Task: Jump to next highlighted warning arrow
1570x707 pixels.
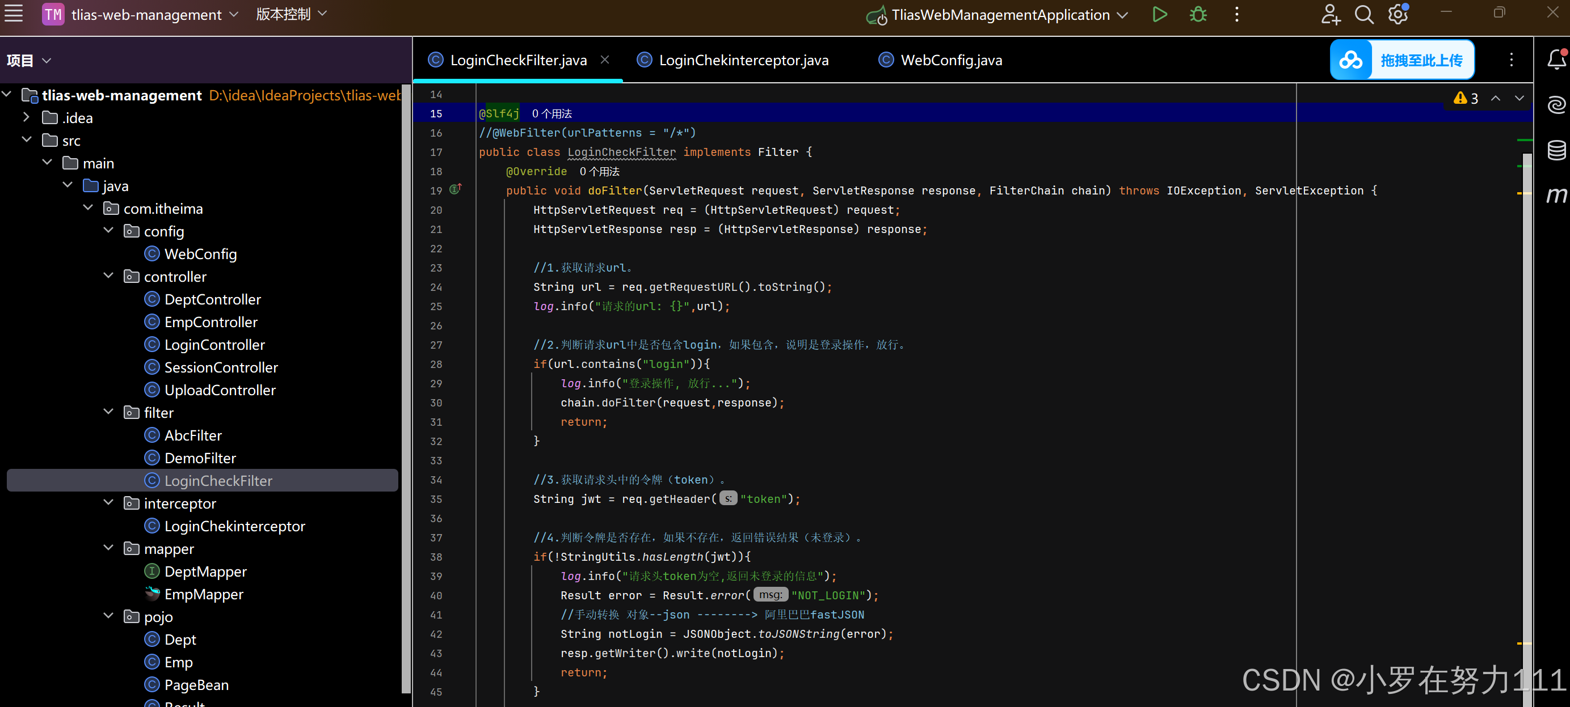Action: pyautogui.click(x=1519, y=98)
